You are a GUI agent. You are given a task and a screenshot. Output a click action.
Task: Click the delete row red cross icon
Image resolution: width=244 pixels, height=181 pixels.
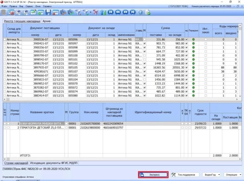(55, 12)
